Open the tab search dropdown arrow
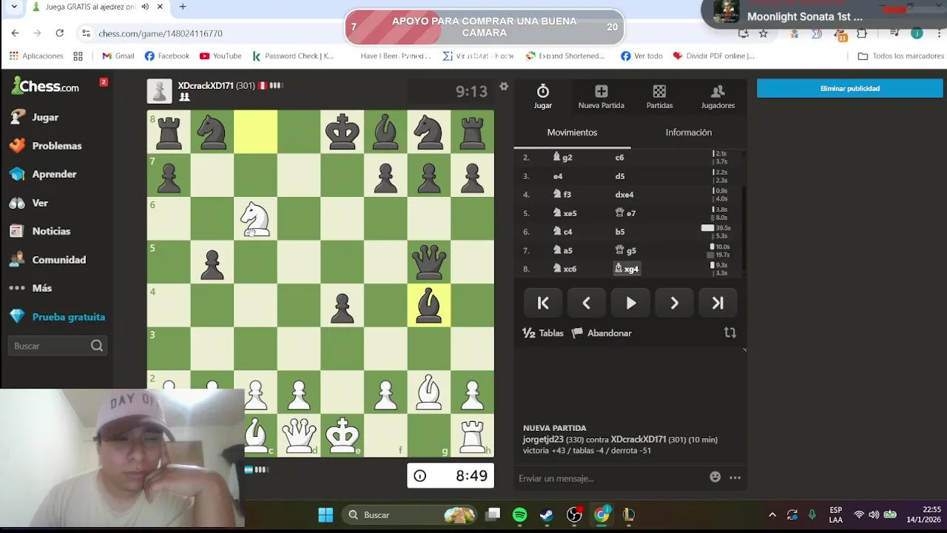The height and width of the screenshot is (533, 947). click(x=13, y=7)
